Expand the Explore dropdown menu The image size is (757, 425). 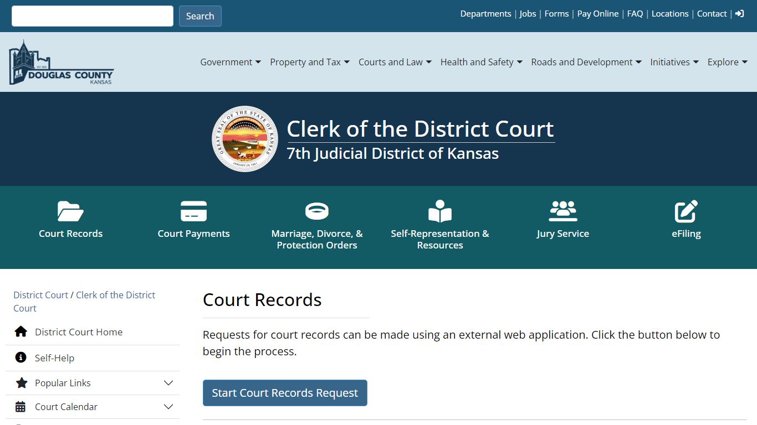click(x=728, y=62)
